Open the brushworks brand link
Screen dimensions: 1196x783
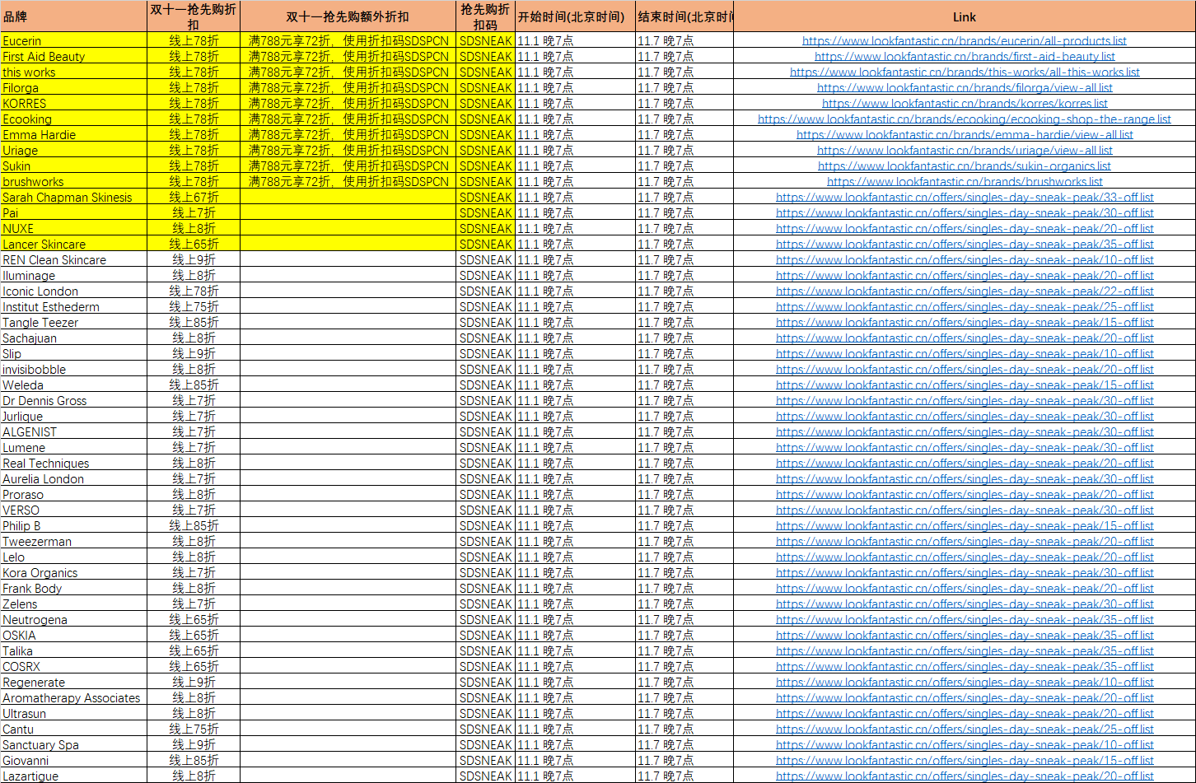965,181
